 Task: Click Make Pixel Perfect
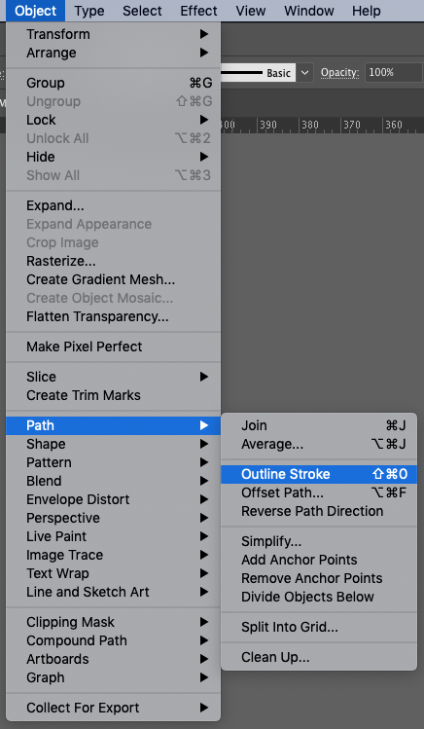114,346
